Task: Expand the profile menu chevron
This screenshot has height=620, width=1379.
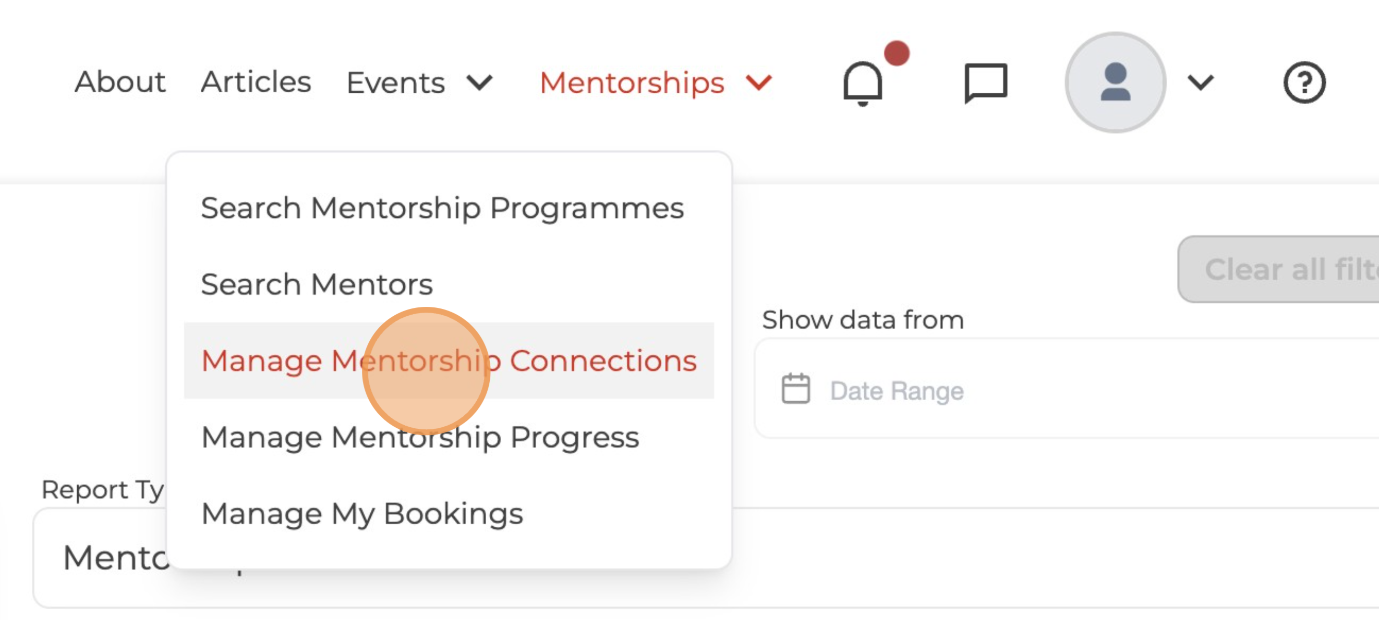Action: coord(1201,83)
